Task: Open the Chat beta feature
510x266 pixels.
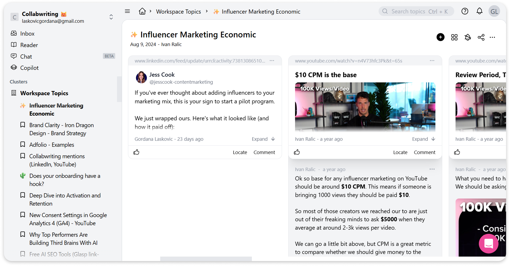Action: click(26, 56)
